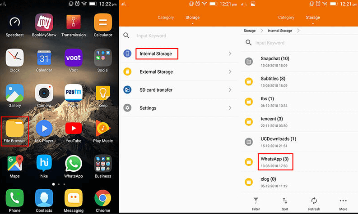Tap the Filter button in bottom bar
The height and width of the screenshot is (214, 358).
pos(256,204)
